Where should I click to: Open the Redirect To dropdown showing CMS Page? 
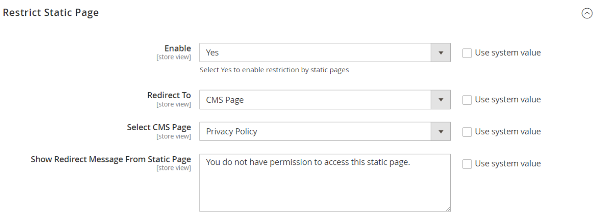point(316,100)
